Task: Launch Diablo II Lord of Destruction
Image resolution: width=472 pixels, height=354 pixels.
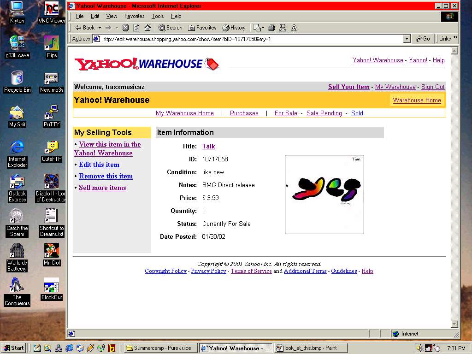Action: [51, 188]
